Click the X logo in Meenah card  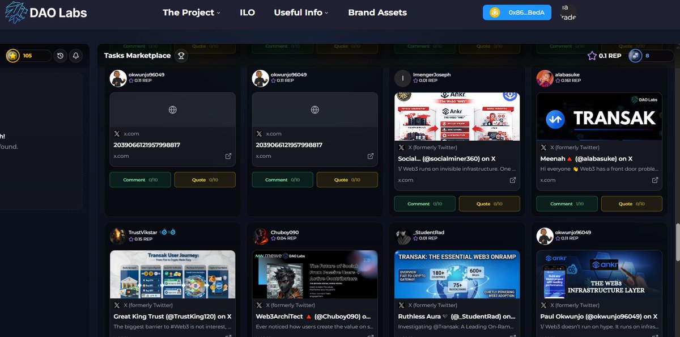tap(544, 147)
